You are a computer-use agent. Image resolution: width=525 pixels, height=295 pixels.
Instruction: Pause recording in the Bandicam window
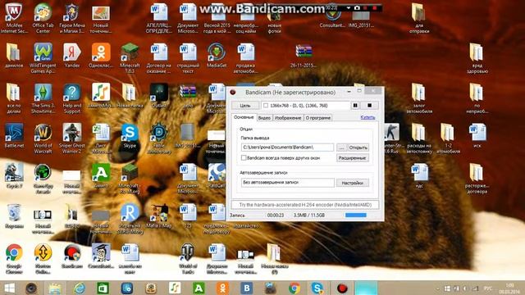tap(355, 106)
